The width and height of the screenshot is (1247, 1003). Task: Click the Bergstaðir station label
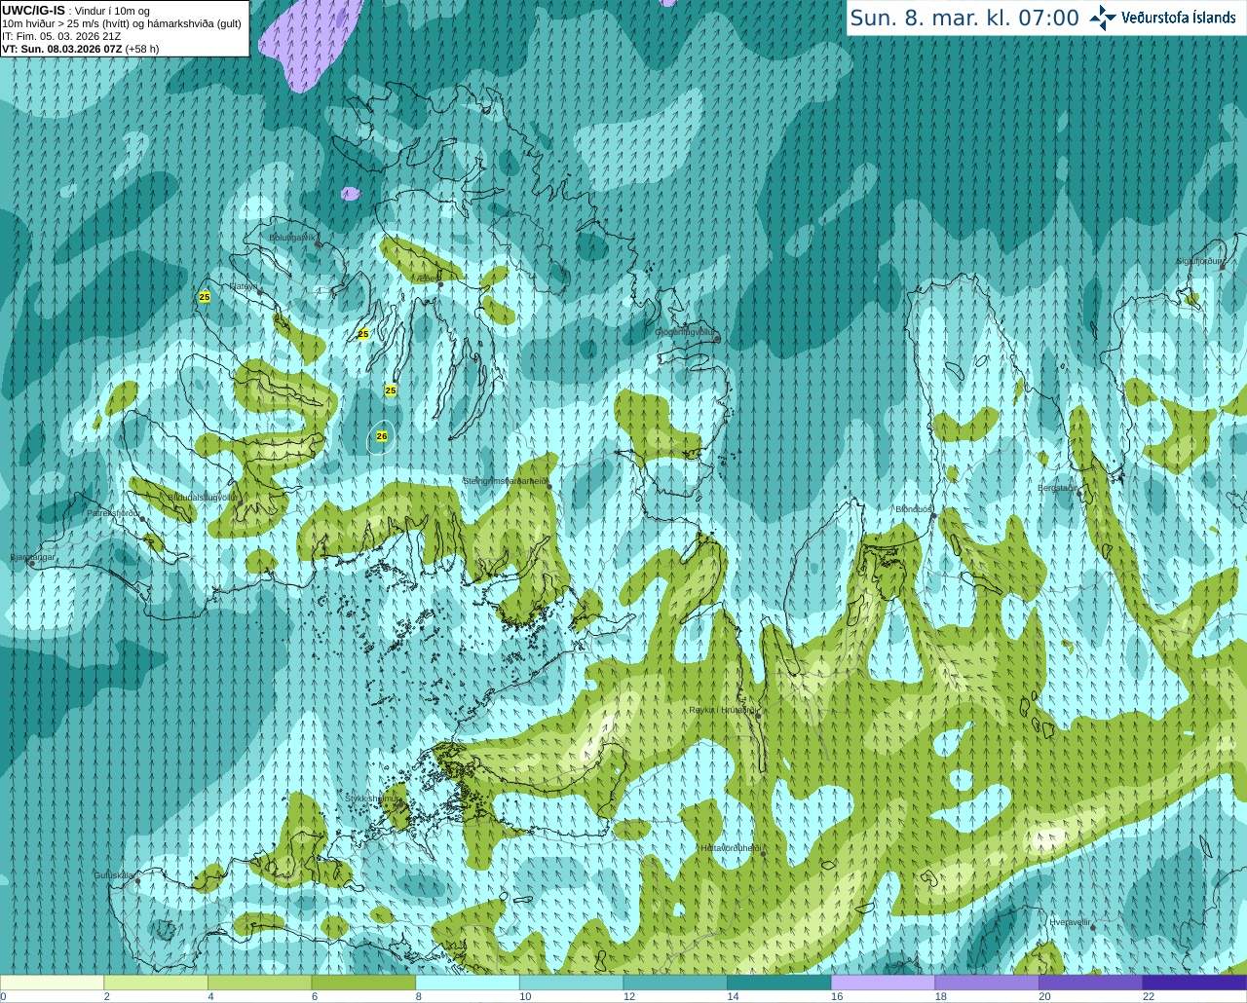(1057, 488)
